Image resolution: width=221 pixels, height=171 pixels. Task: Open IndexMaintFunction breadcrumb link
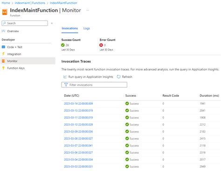[63, 3]
